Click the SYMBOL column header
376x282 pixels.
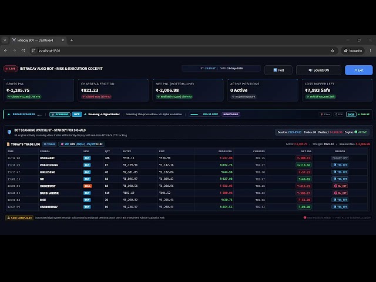pos(45,152)
